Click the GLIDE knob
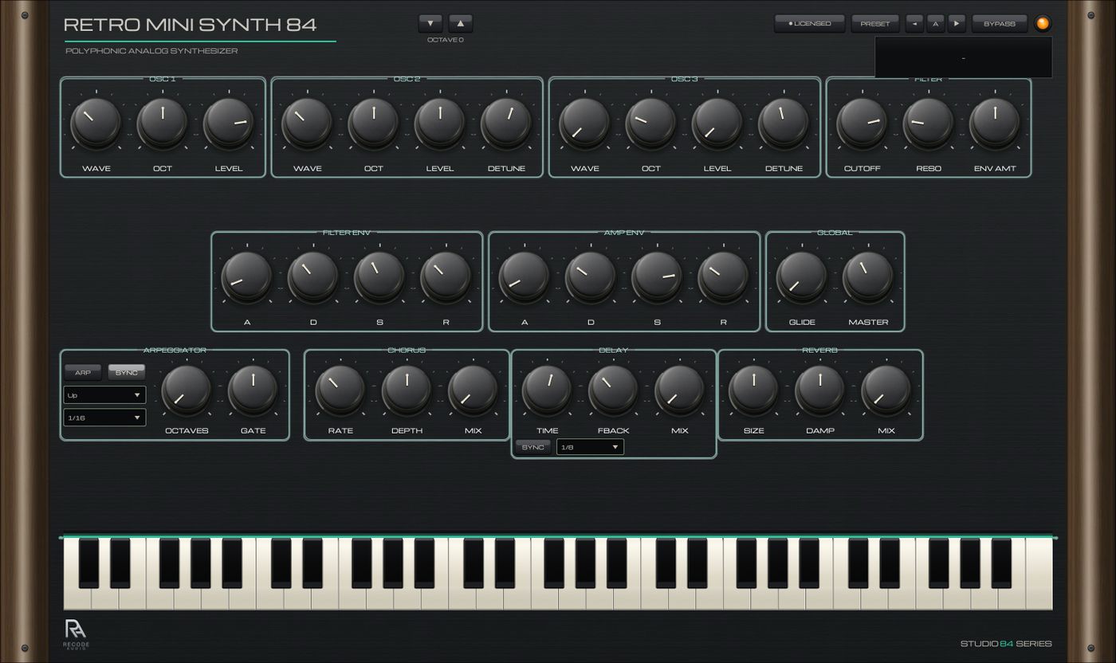 [801, 277]
